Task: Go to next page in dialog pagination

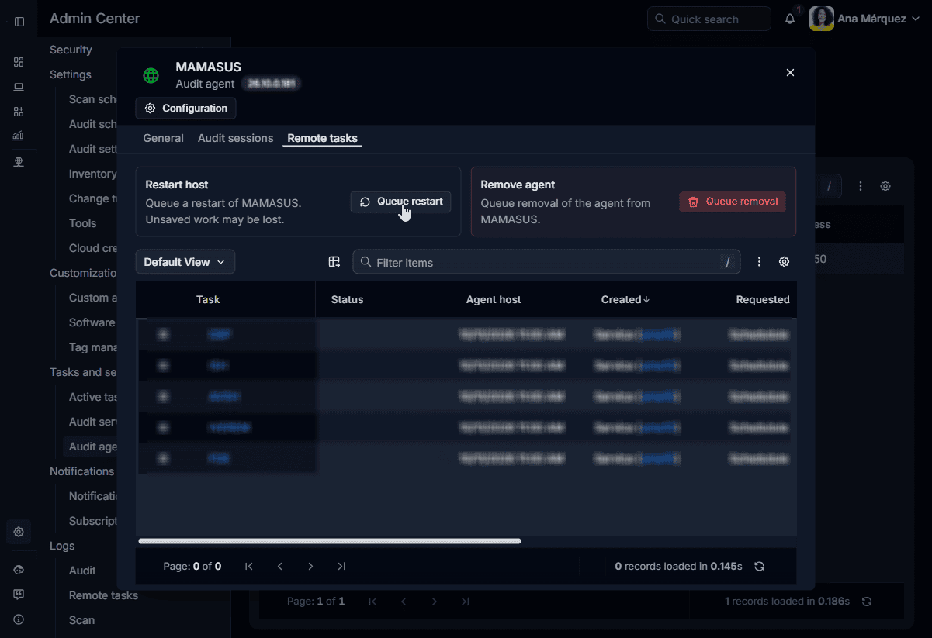Action: click(x=311, y=567)
